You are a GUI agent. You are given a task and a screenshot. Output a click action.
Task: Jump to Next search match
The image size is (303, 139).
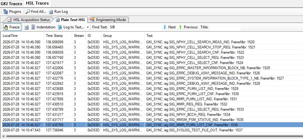[170, 27]
